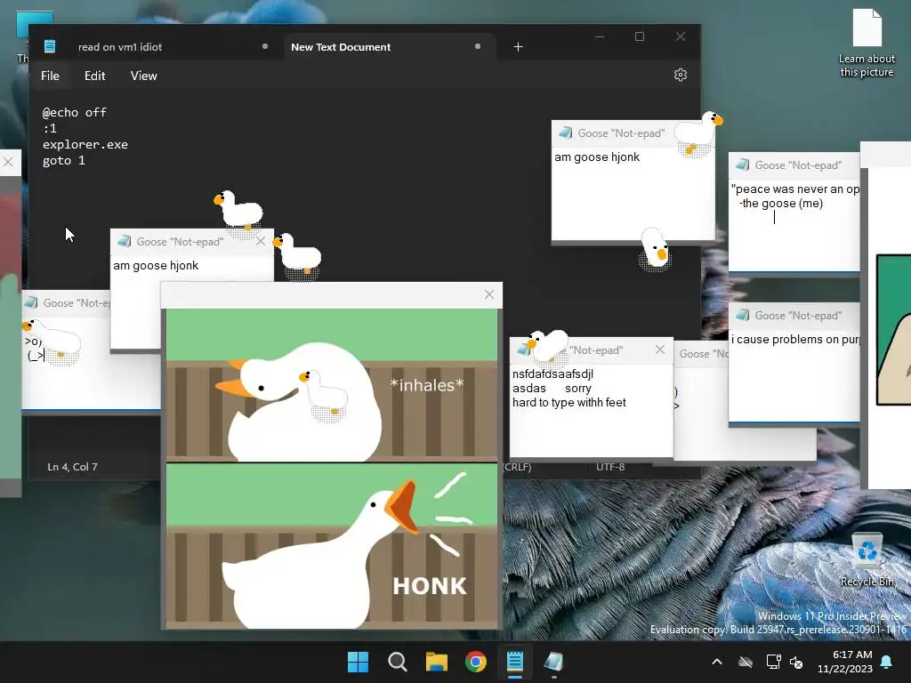Click title icon of the Not-epad under the top-right goose
Image resolution: width=911 pixels, height=683 pixels.
click(565, 133)
